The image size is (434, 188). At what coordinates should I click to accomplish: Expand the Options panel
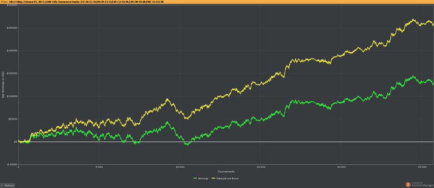(8, 185)
